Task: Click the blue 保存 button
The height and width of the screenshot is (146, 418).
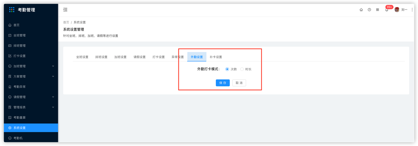Action: pyautogui.click(x=223, y=83)
